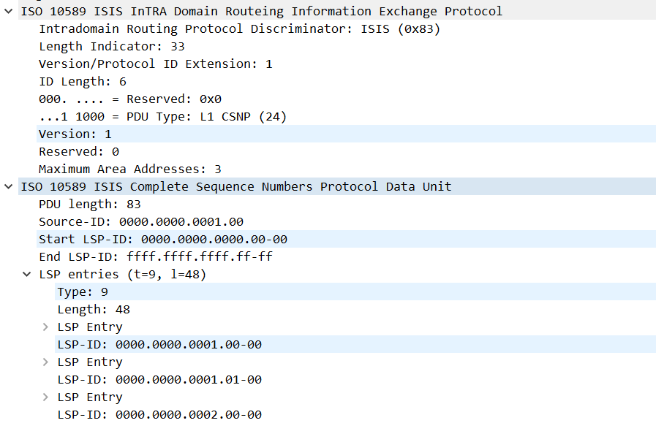
Task: Expand the first LSP Entry
Action: coord(46,327)
